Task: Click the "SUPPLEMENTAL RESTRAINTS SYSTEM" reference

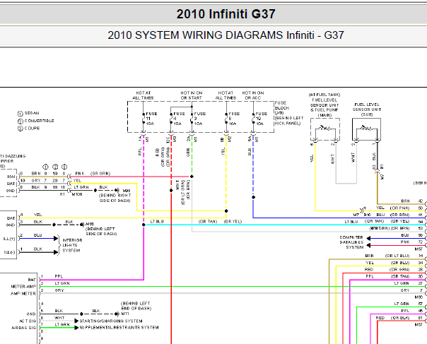Action: coord(119,327)
